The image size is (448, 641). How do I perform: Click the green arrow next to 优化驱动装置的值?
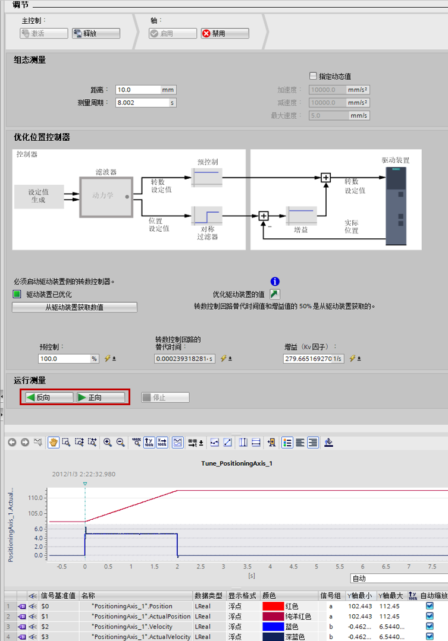(275, 294)
